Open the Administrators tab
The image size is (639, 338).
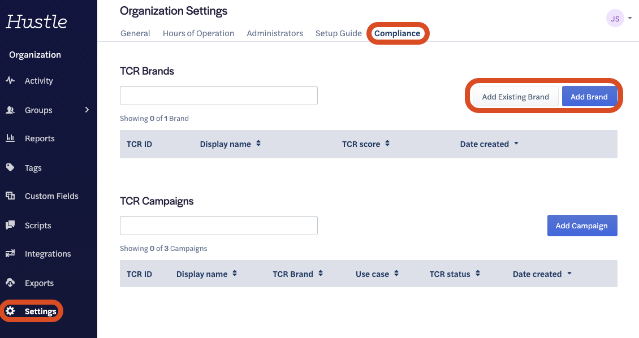[275, 33]
